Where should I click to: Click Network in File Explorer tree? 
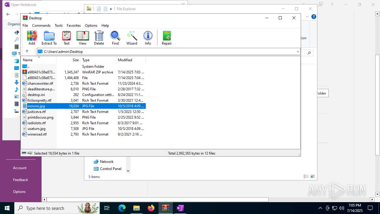[107, 162]
